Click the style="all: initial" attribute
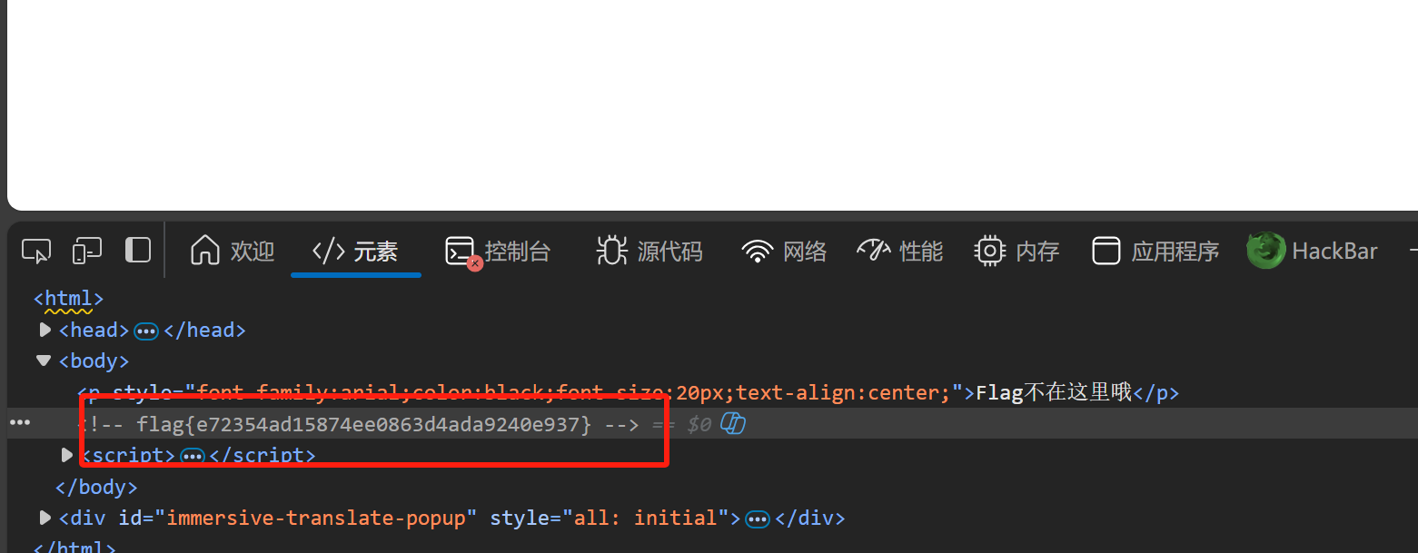Image resolution: width=1418 pixels, height=553 pixels. pos(610,518)
